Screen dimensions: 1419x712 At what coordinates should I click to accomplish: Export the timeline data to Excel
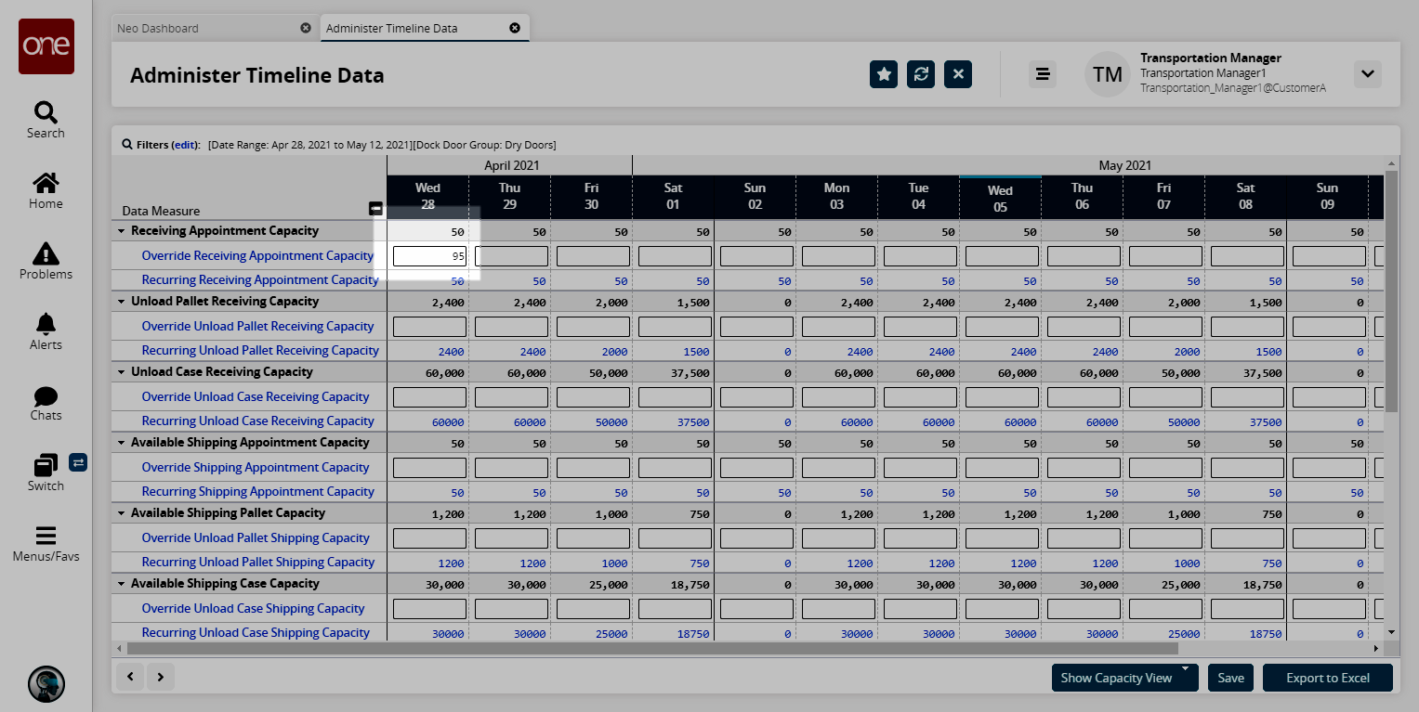(x=1327, y=678)
